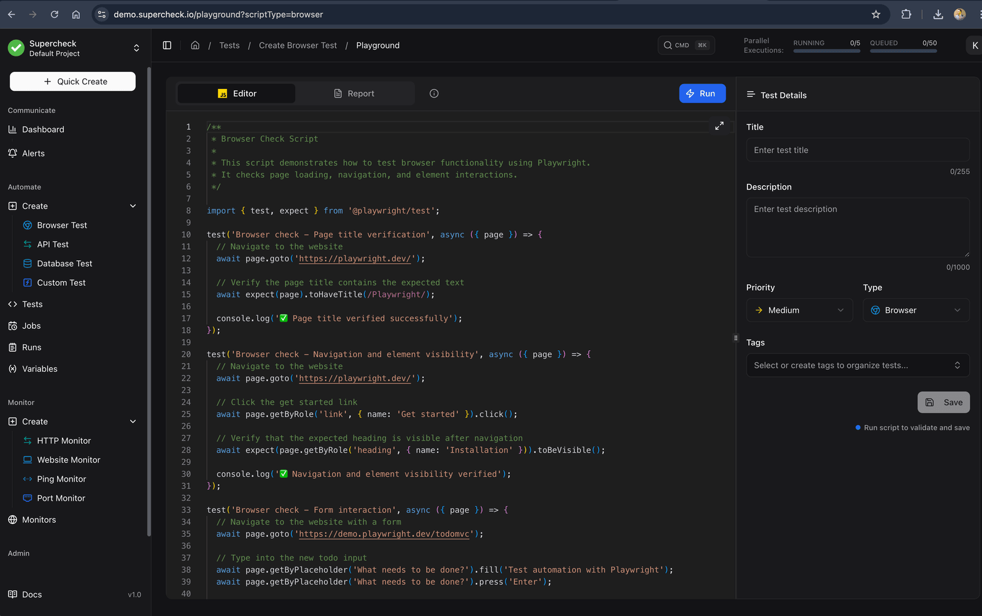Focus the test title input
The width and height of the screenshot is (982, 616).
tap(858, 150)
